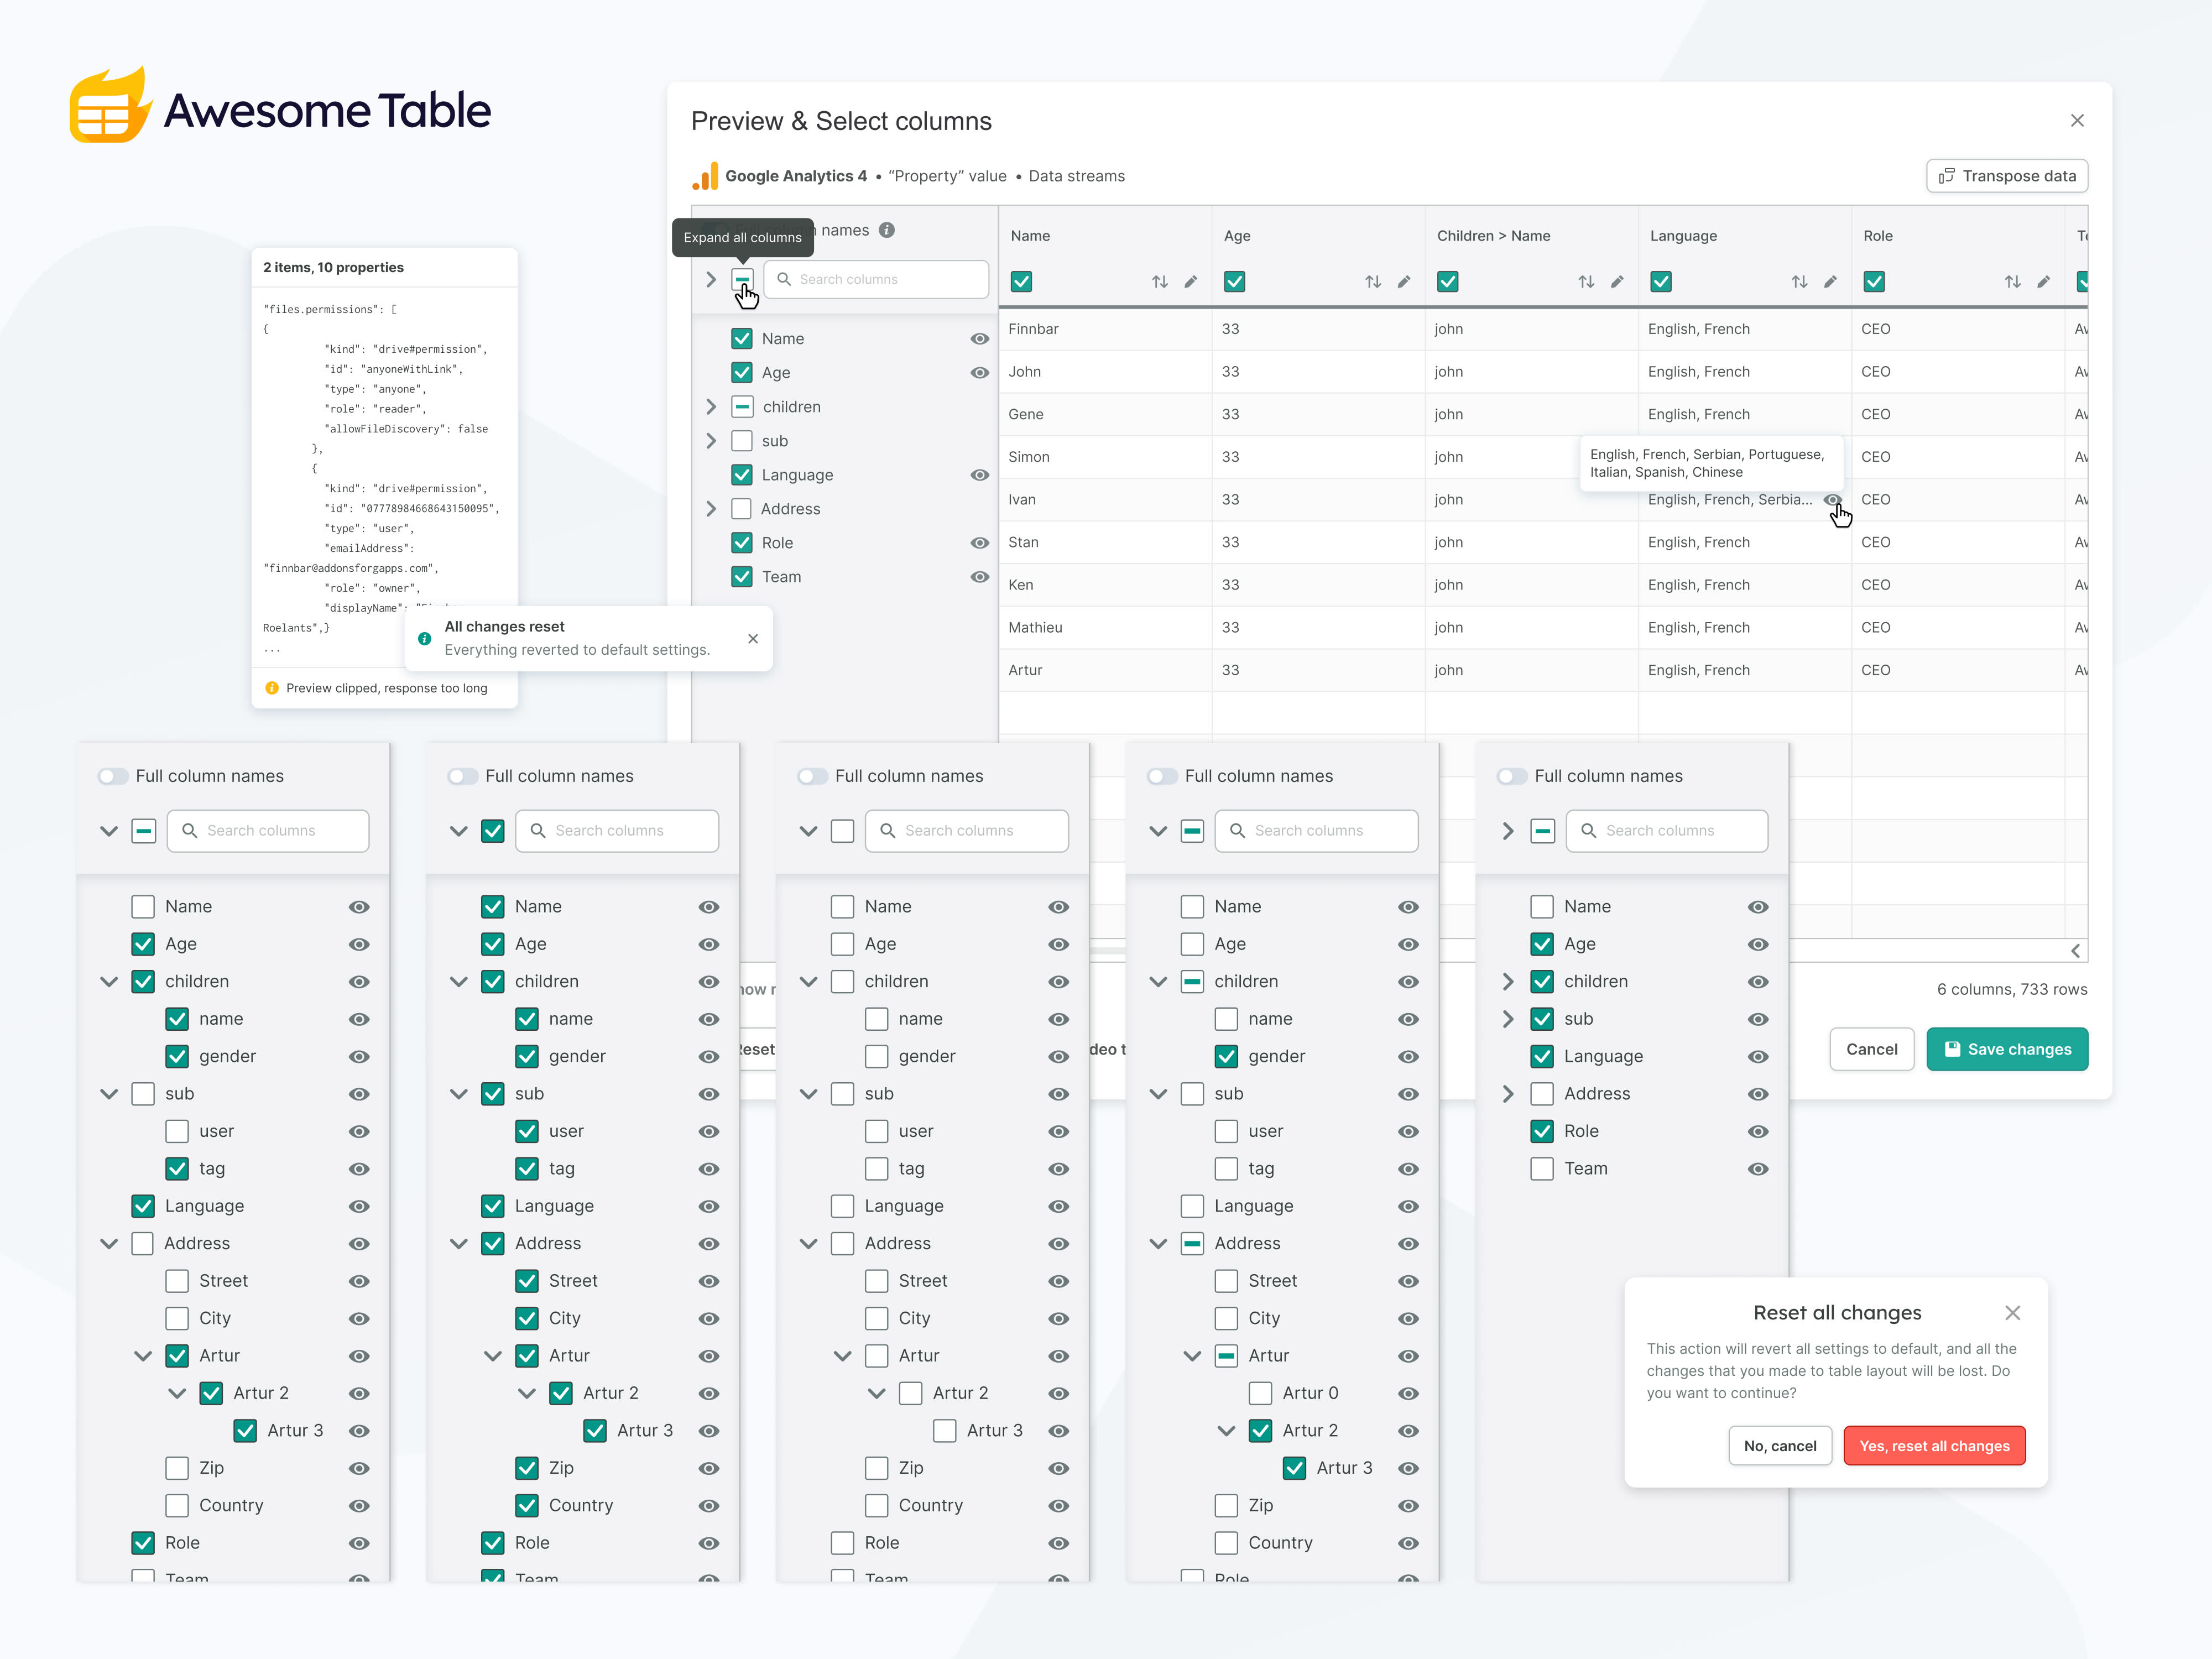Click pencil icon in Children > Name column
The image size is (2212, 1659).
1616,282
